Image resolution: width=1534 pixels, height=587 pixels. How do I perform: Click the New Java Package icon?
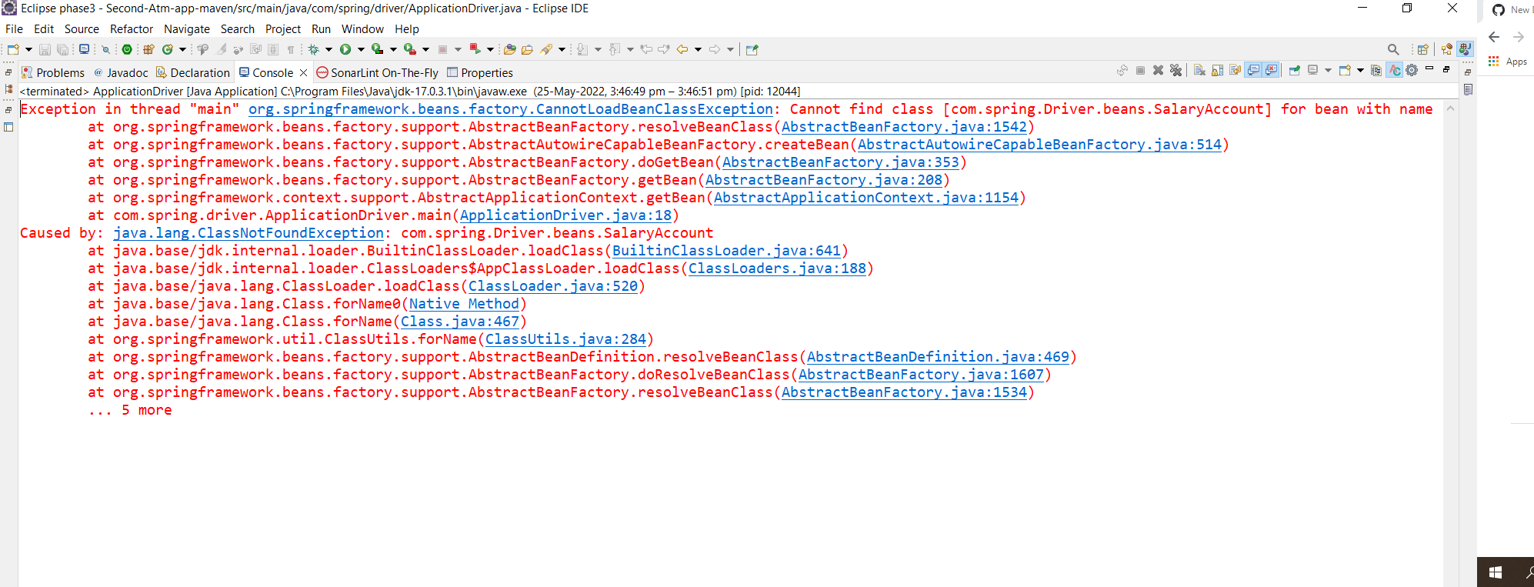click(148, 49)
